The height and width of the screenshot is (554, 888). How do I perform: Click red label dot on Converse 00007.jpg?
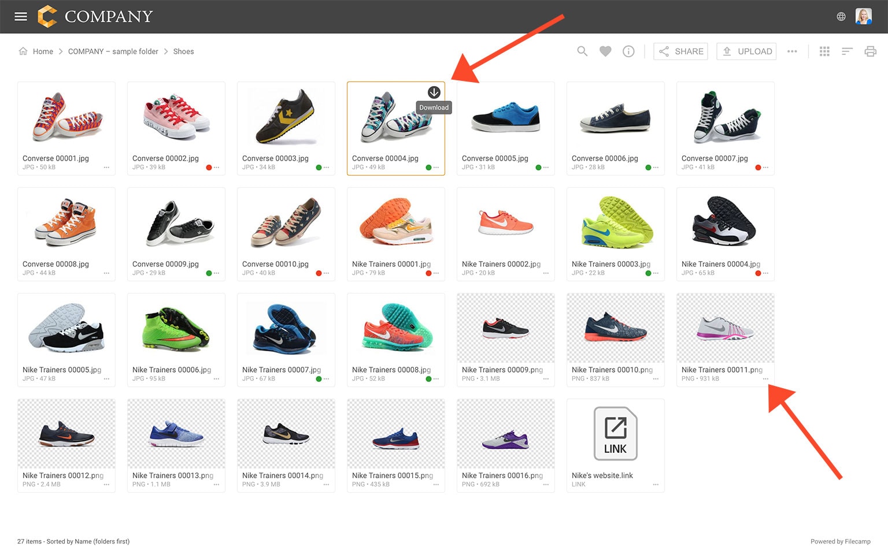click(758, 168)
